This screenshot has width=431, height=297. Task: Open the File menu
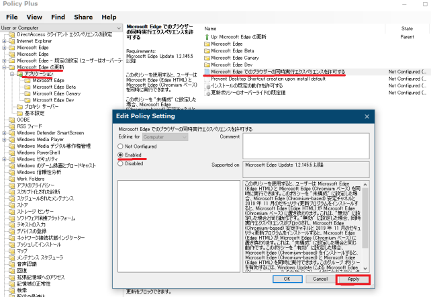click(x=12, y=17)
